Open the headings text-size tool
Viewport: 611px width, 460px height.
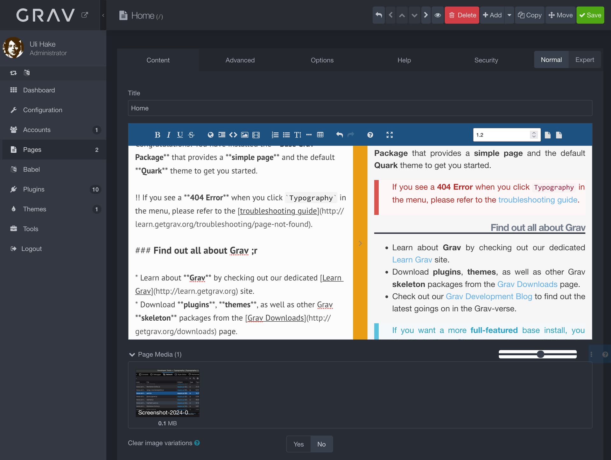pyautogui.click(x=298, y=135)
